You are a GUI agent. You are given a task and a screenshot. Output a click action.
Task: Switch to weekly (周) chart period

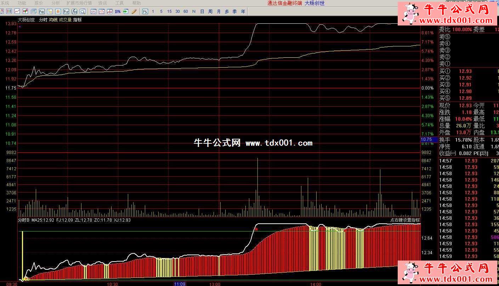click(210, 11)
